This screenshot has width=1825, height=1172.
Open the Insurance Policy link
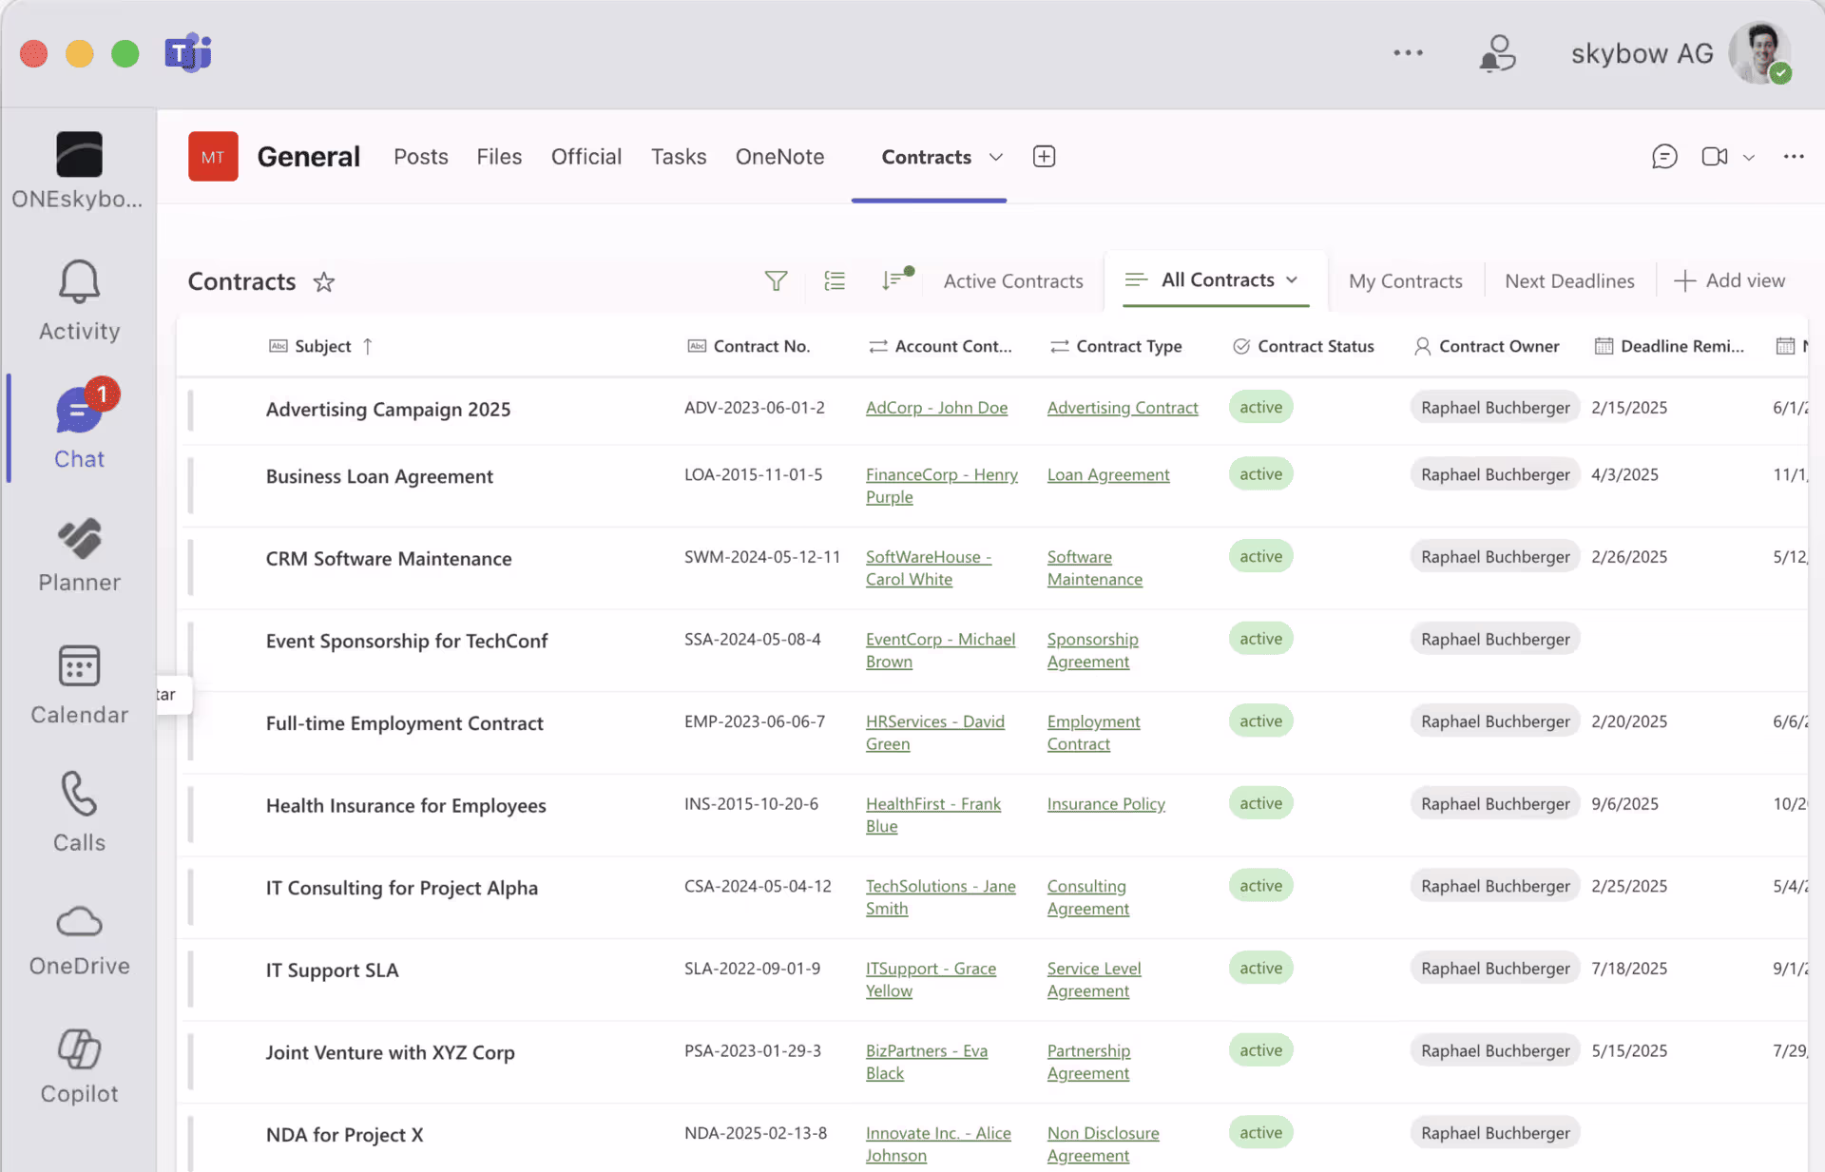[x=1105, y=804]
